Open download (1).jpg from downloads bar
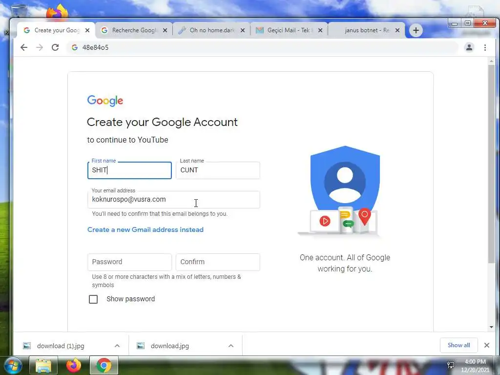The width and height of the screenshot is (500, 375). coord(61,346)
